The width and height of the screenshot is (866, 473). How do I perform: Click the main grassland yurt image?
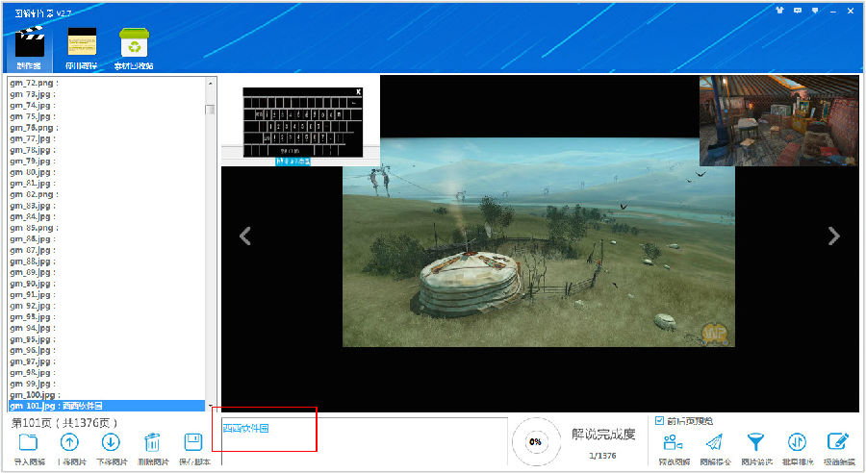(539, 241)
